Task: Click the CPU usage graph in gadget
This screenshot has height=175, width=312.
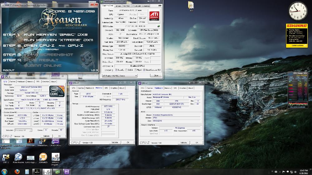Action: pos(298,104)
